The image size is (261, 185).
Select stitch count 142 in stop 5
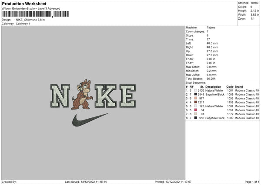point(201,106)
